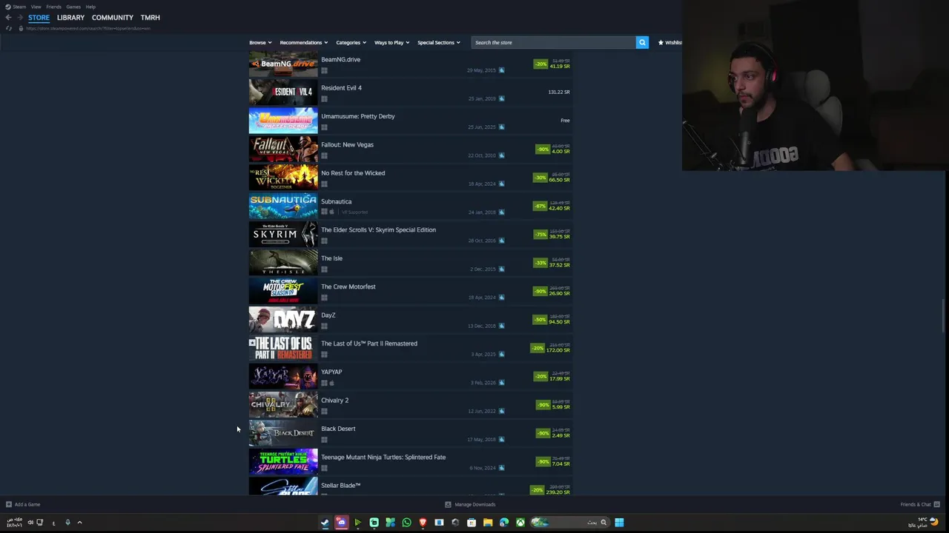Image resolution: width=949 pixels, height=533 pixels.
Task: Open the Resident Evil 4 title link
Action: tap(341, 87)
